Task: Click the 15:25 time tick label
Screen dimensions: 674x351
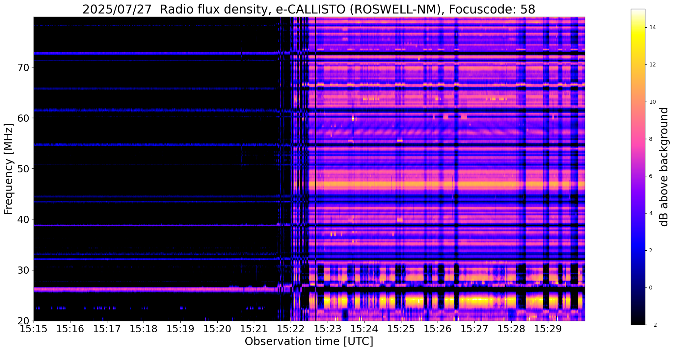Action: (401, 329)
